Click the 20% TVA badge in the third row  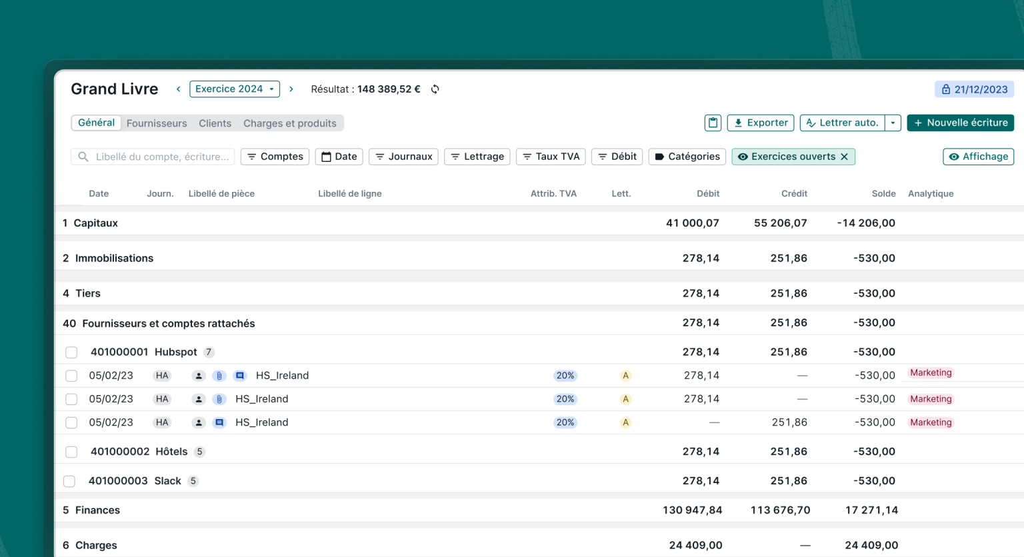[565, 422]
